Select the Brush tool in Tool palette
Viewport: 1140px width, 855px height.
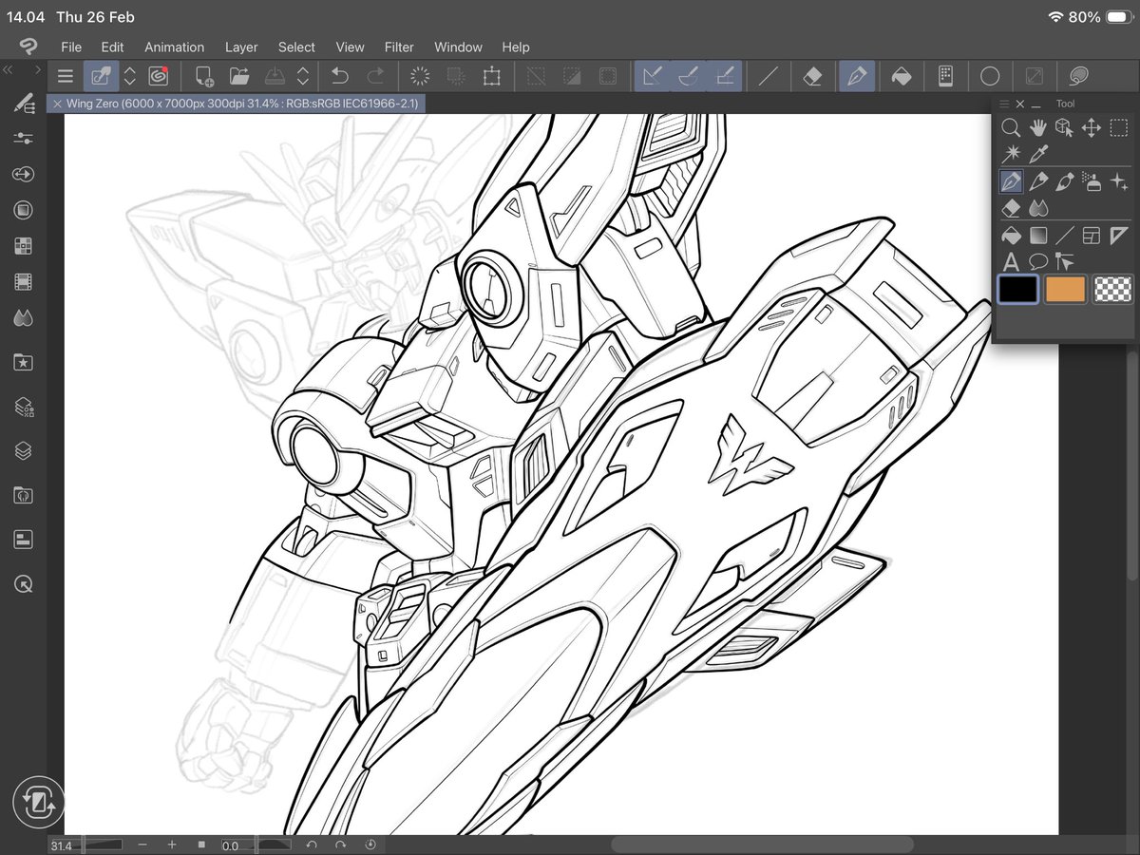1064,180
